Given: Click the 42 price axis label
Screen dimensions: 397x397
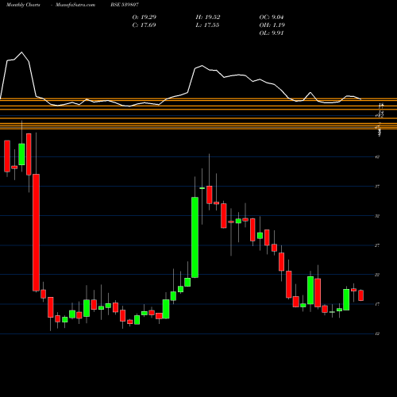Looking at the screenshot, I should (x=377, y=157).
